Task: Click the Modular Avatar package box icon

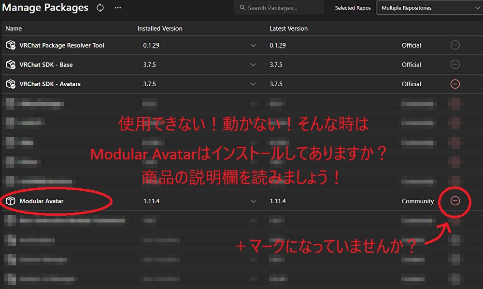Action: (11, 201)
